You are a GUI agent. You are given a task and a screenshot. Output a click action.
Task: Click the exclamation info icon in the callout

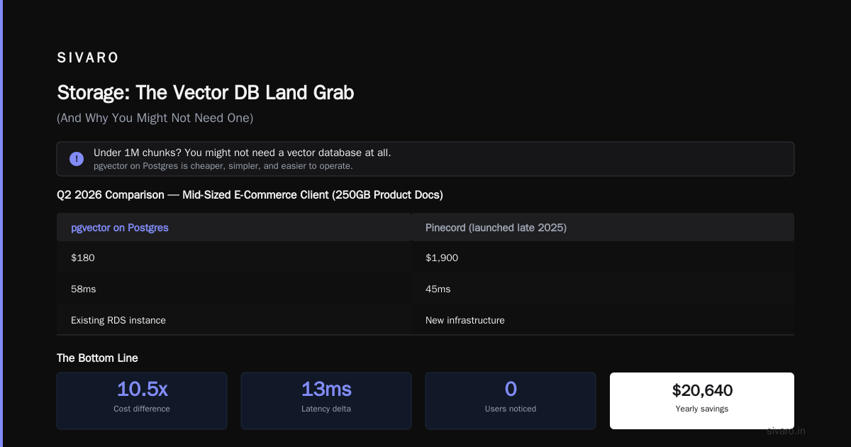77,159
